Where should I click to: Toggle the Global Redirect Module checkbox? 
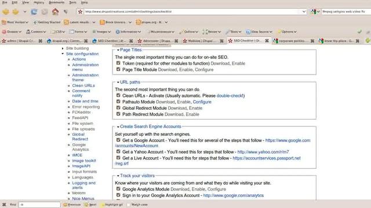(x=118, y=107)
